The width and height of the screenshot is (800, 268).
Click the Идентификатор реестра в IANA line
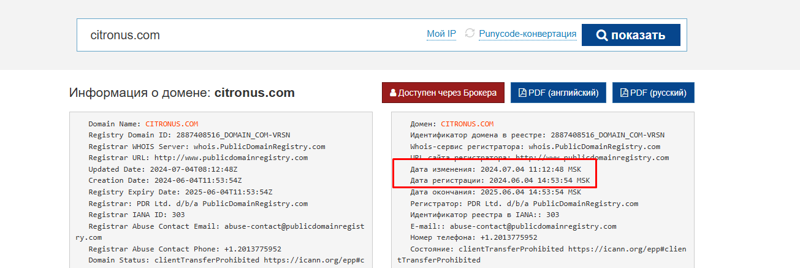pos(484,215)
